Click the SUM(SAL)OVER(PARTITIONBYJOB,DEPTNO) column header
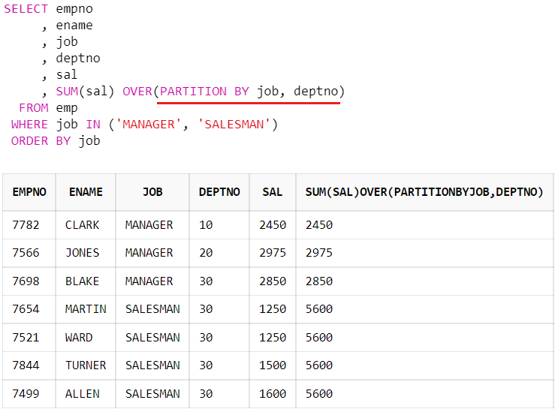 coord(424,192)
